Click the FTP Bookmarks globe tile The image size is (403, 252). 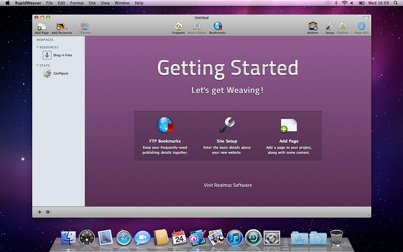click(165, 125)
